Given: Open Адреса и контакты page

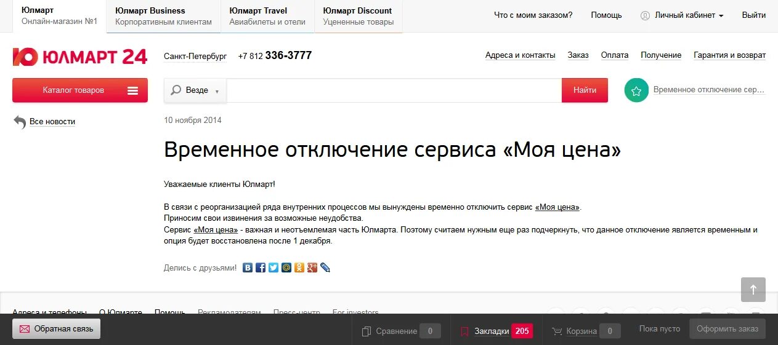Looking at the screenshot, I should 520,55.
